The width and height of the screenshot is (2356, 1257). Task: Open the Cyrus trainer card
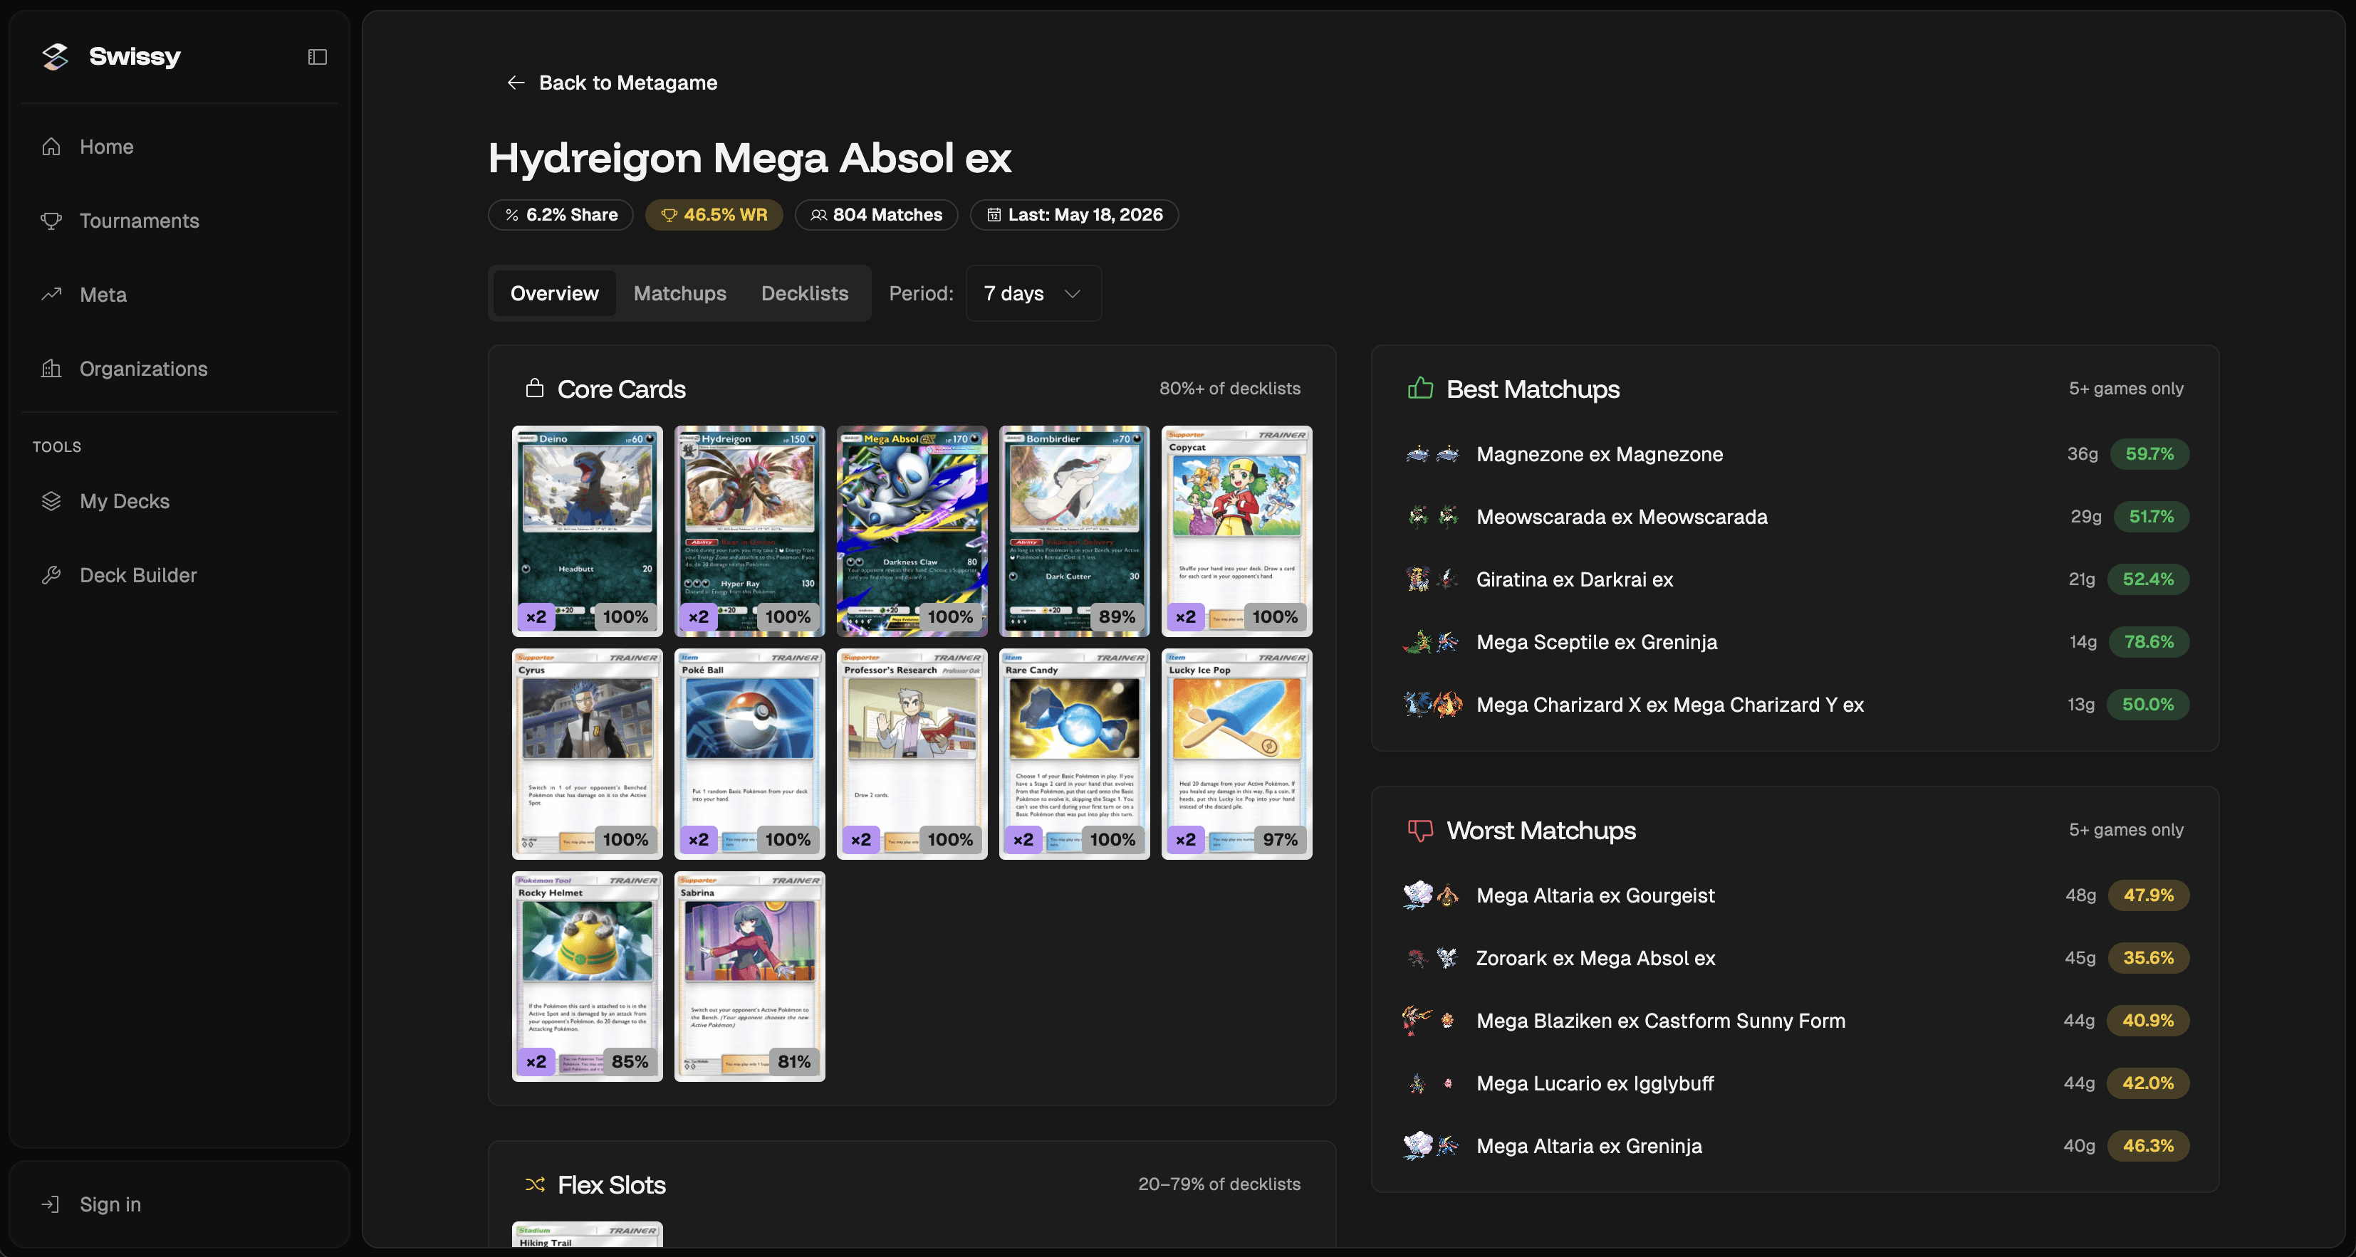click(587, 754)
